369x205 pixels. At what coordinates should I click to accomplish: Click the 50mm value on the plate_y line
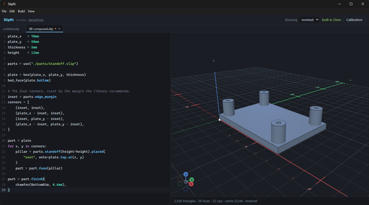click(x=35, y=42)
